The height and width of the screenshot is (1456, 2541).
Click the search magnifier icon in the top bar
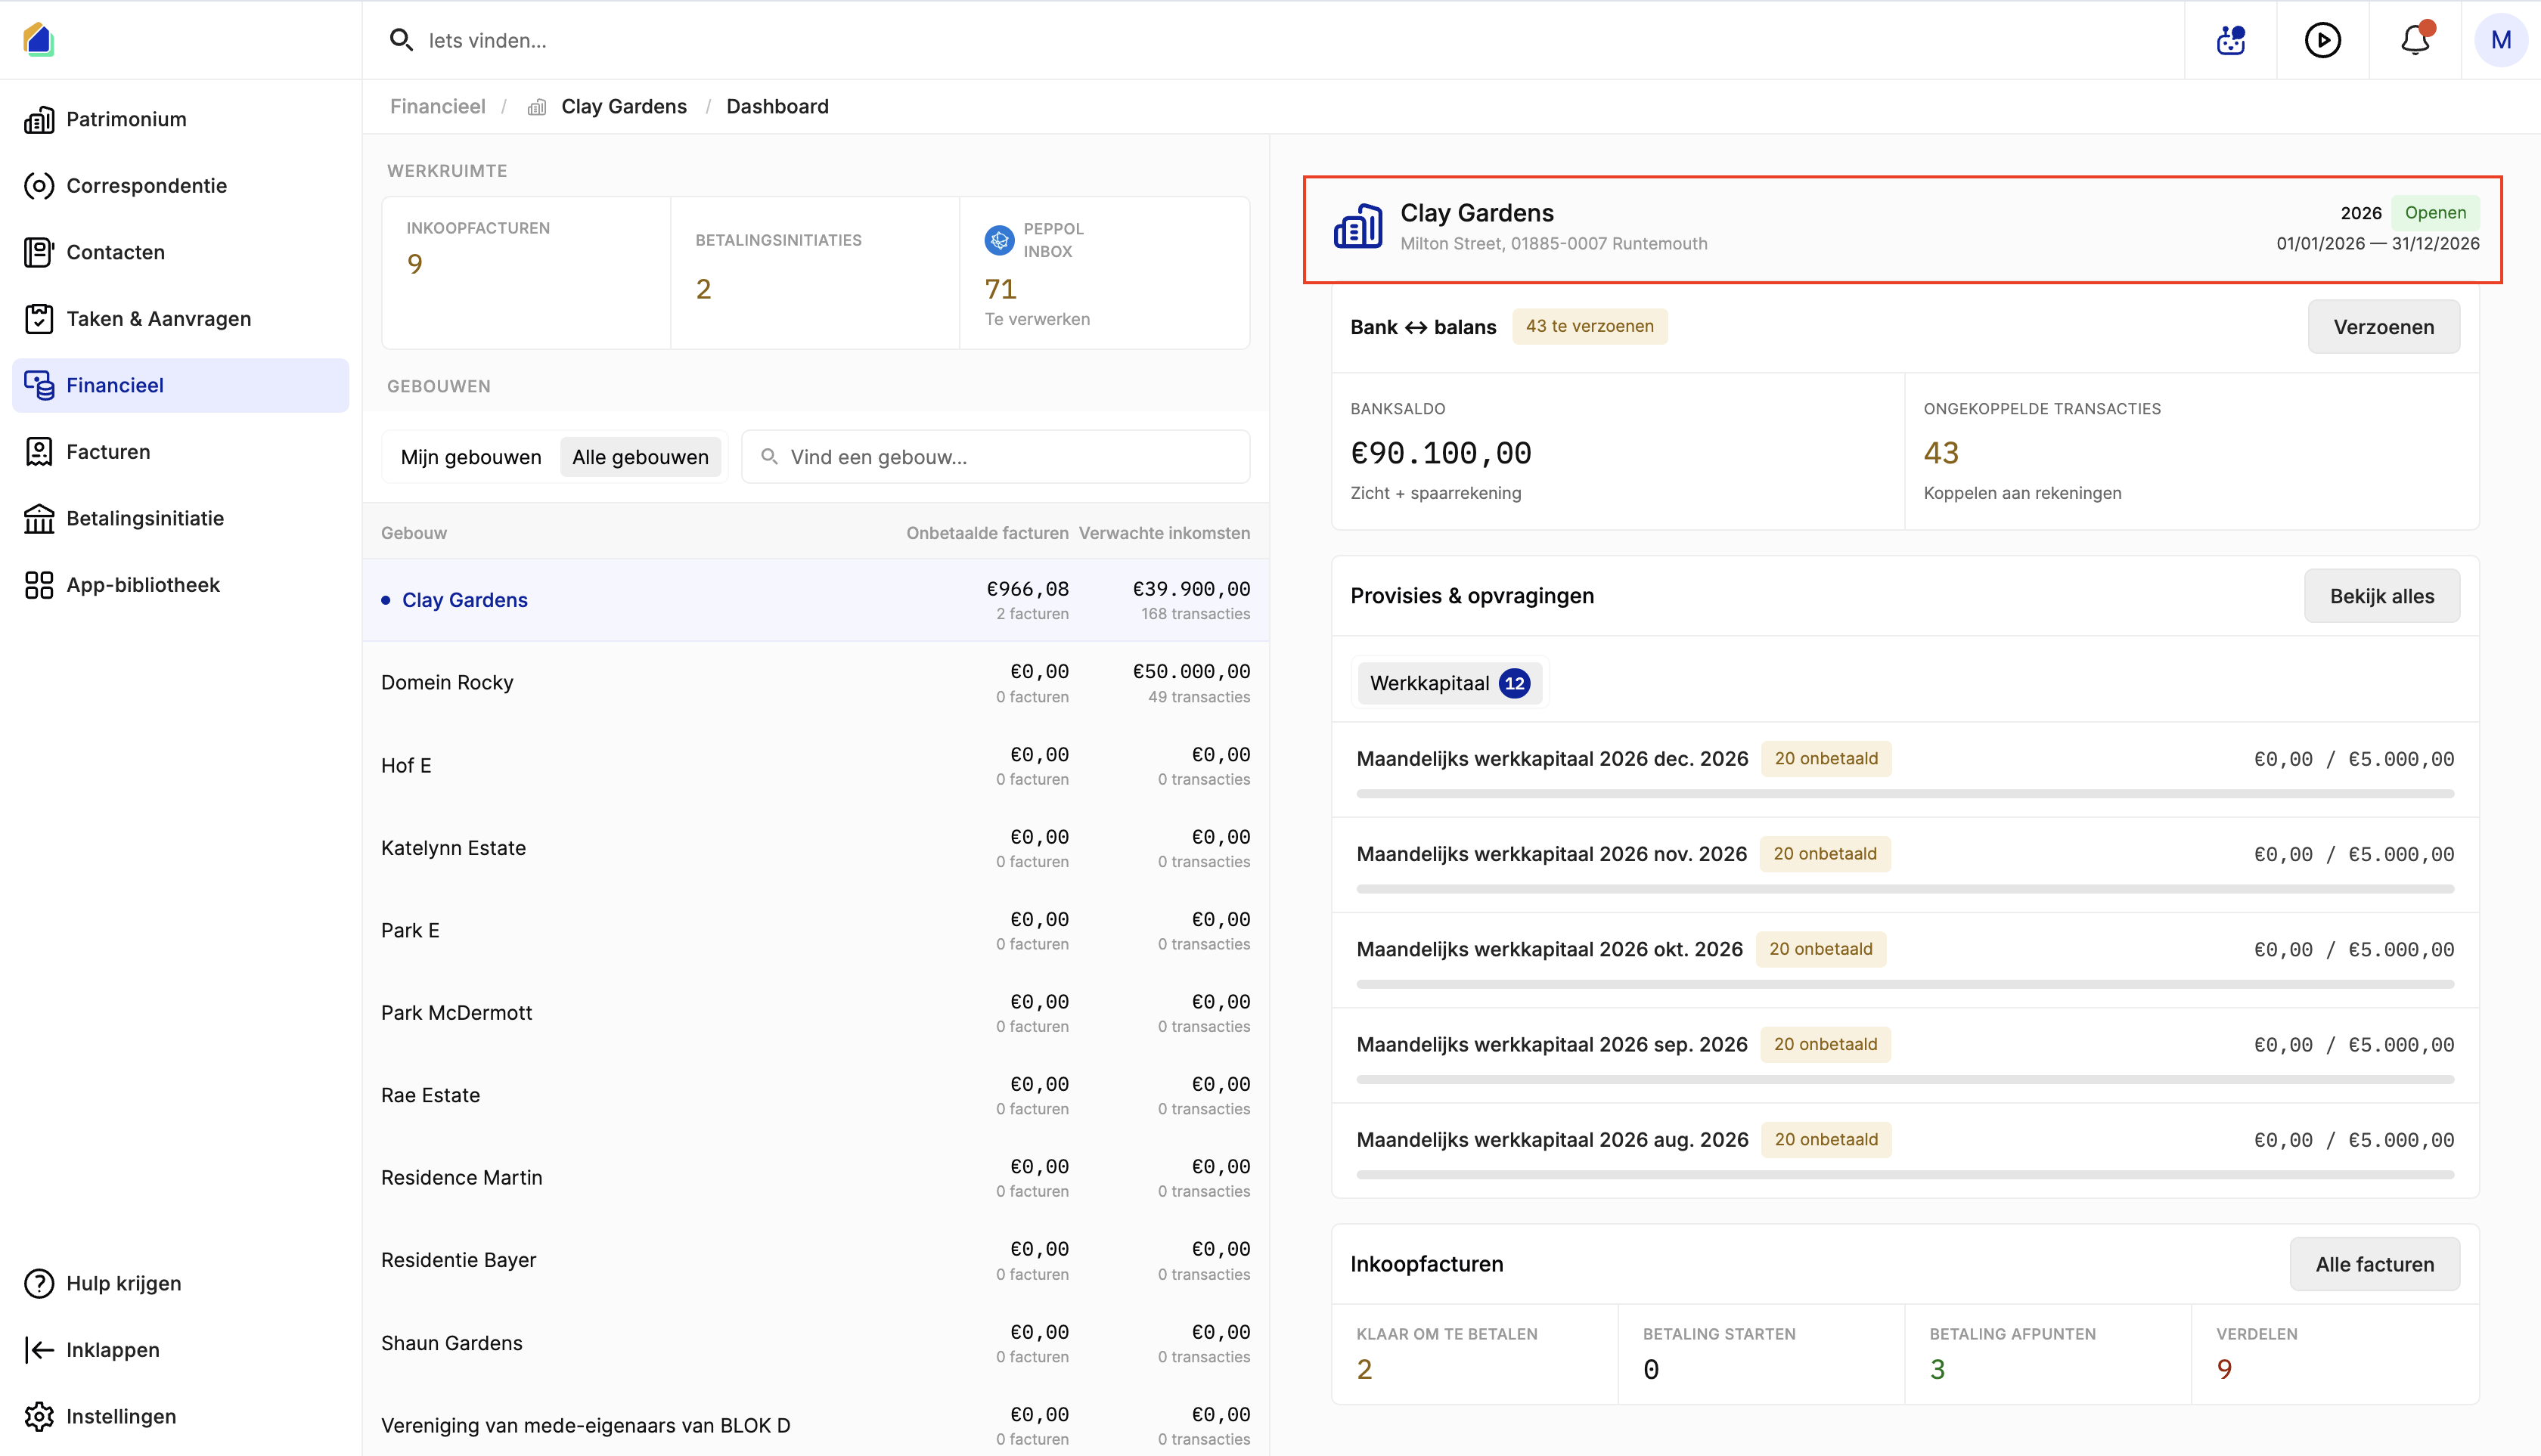pyautogui.click(x=401, y=40)
